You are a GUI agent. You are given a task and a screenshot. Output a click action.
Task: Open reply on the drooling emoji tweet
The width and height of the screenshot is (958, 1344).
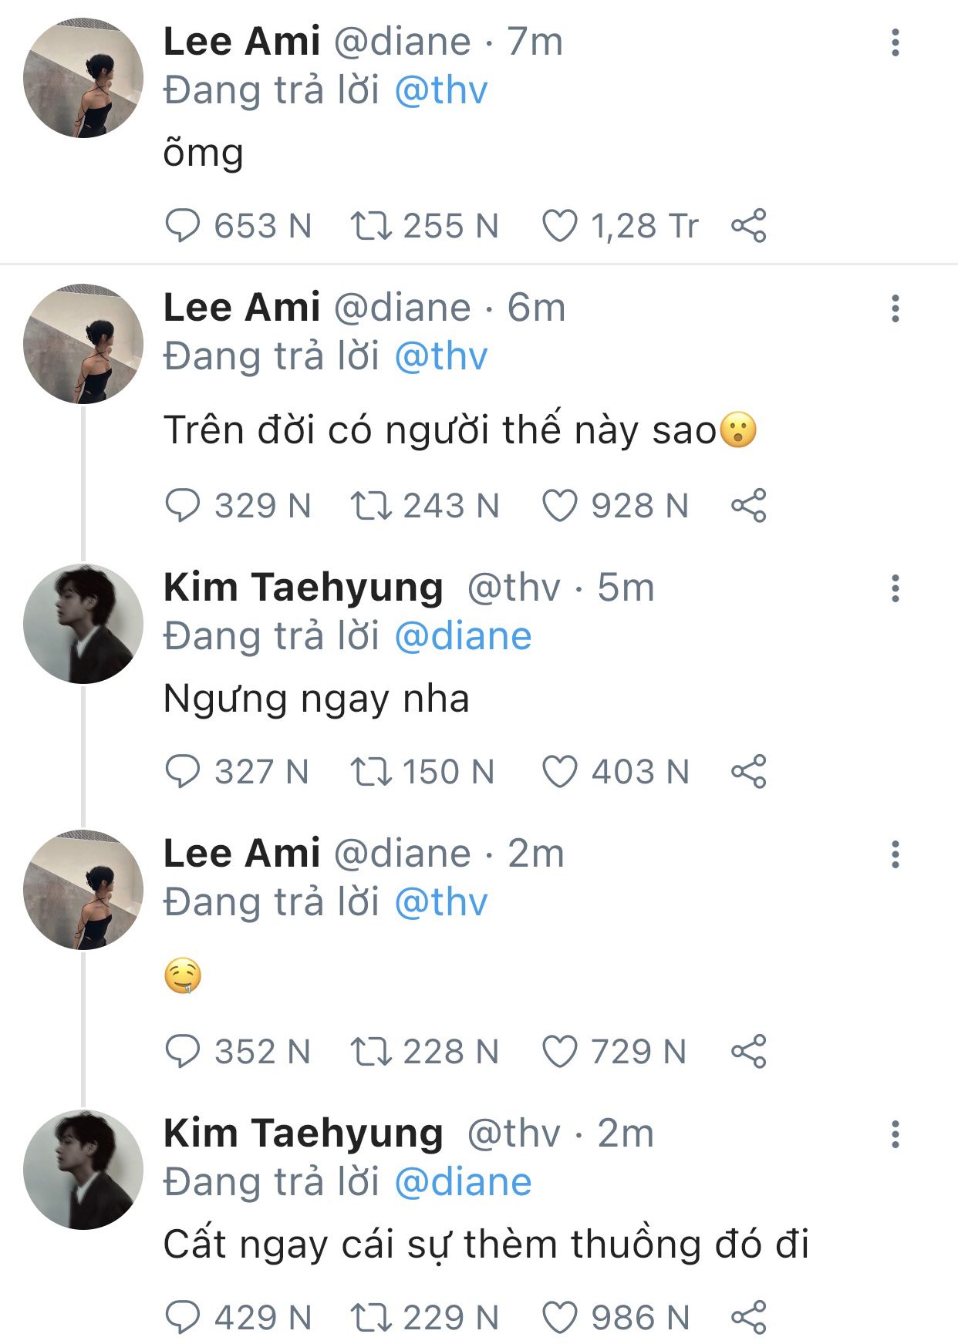[x=183, y=1052]
